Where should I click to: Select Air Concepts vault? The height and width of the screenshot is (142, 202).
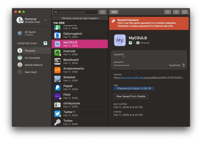point(32,58)
